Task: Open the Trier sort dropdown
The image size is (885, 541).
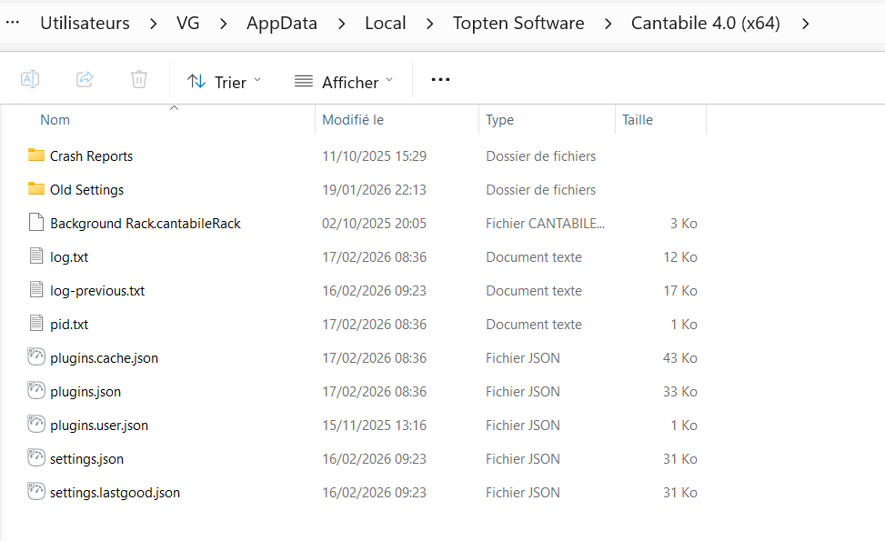Action: point(224,82)
